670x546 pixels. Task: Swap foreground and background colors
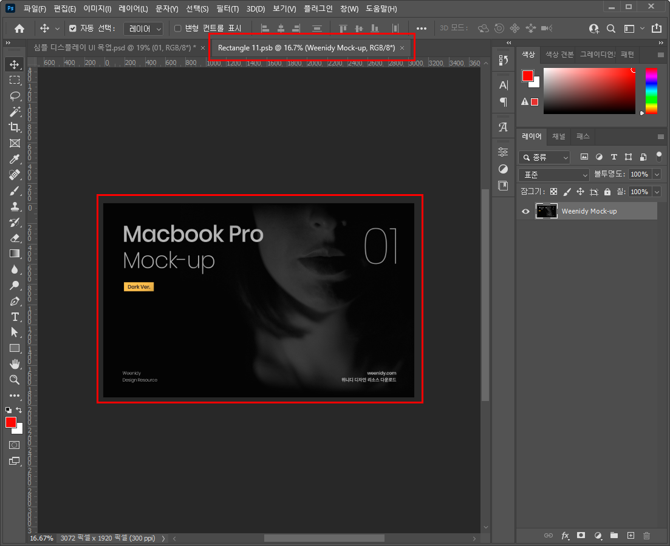pos(19,410)
